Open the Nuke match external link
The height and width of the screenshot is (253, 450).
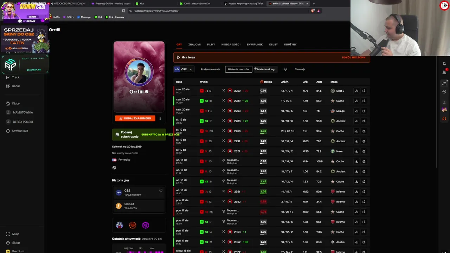coord(364,151)
